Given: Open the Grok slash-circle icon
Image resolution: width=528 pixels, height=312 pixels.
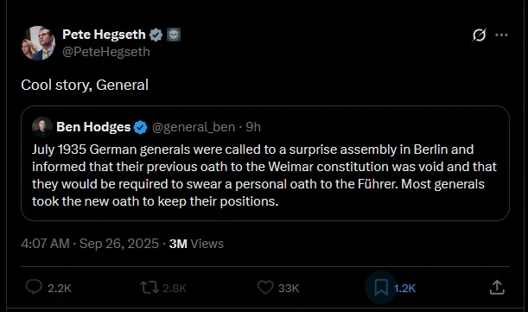Looking at the screenshot, I should coord(479,35).
